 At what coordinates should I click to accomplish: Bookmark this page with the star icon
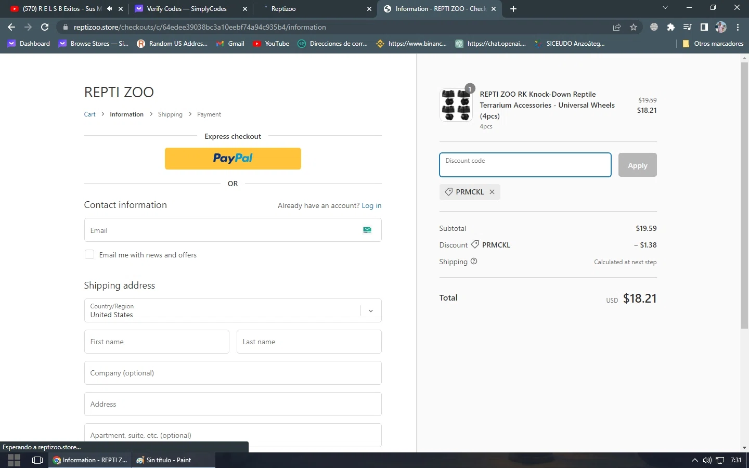point(634,27)
